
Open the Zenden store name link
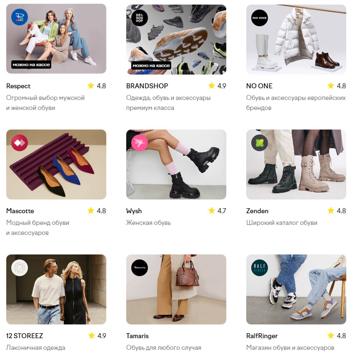[257, 211]
